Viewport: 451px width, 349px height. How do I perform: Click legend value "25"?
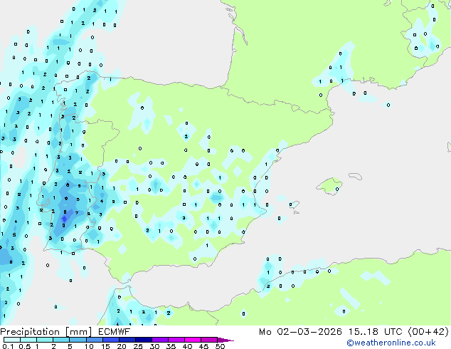tap(138, 346)
